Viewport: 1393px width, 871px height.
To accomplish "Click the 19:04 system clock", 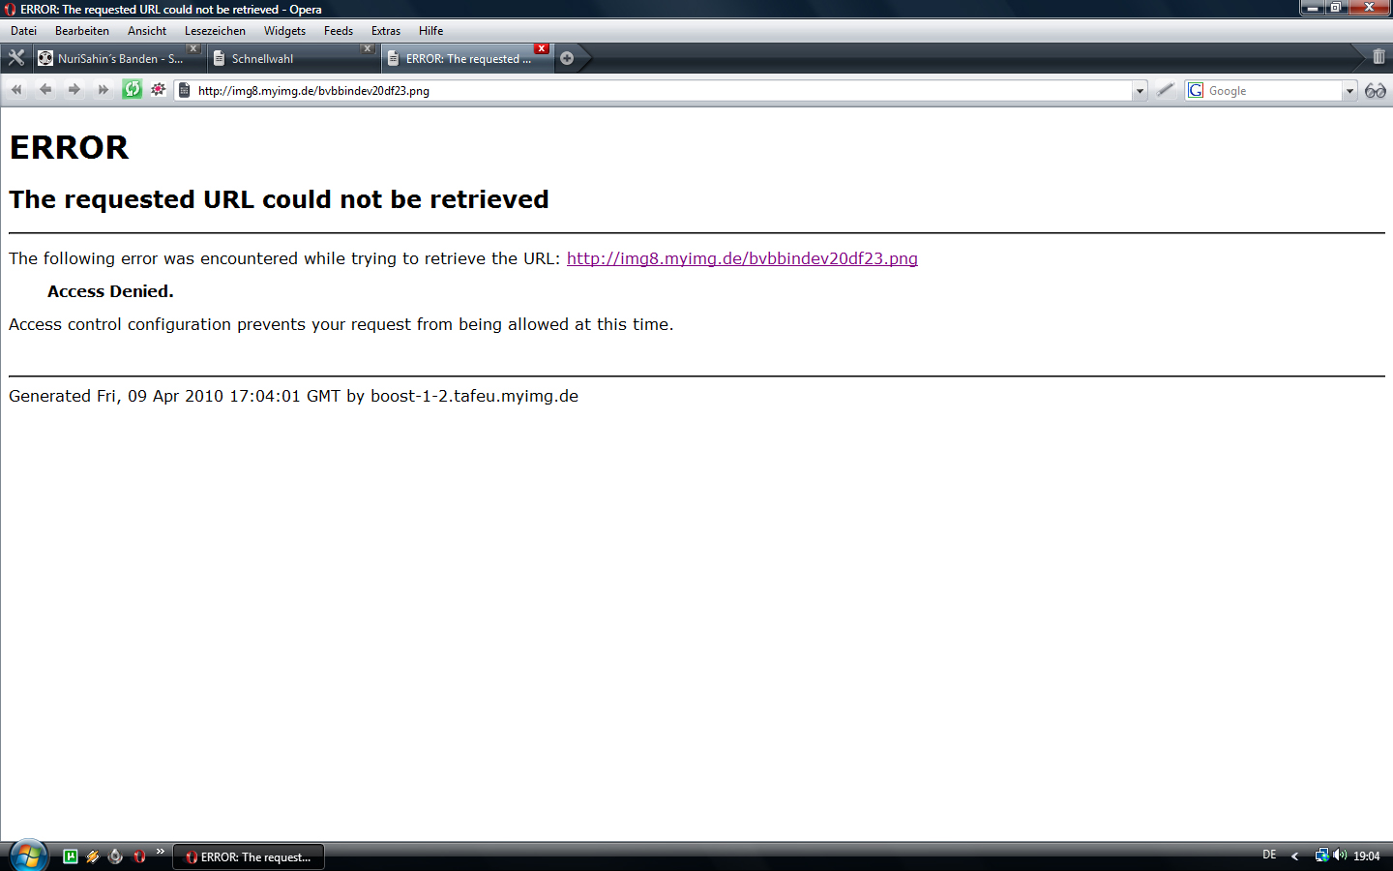I will pos(1366,856).
